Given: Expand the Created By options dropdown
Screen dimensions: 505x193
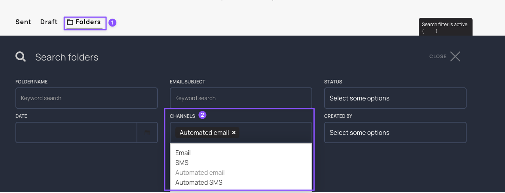Looking at the screenshot, I should 395,132.
